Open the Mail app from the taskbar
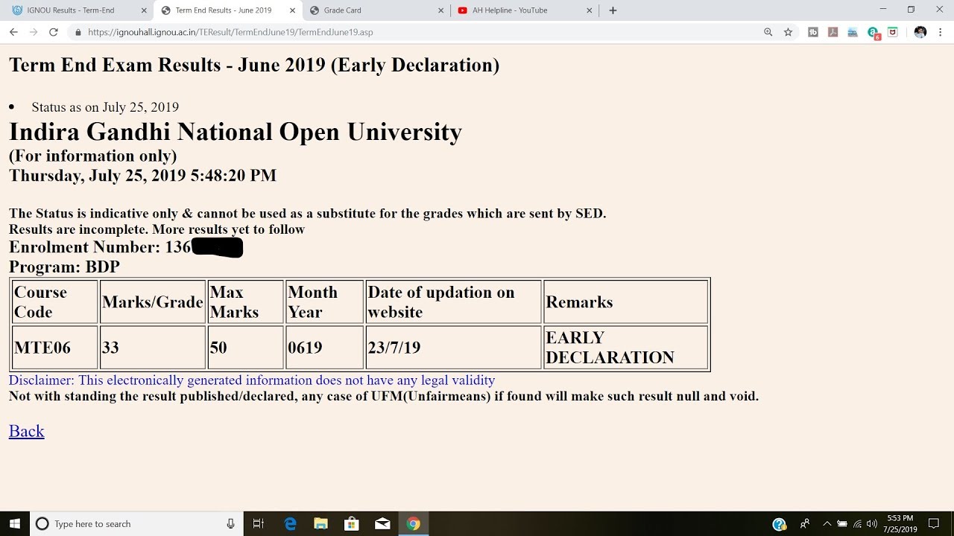Screen dimensions: 954x536 (x=382, y=523)
